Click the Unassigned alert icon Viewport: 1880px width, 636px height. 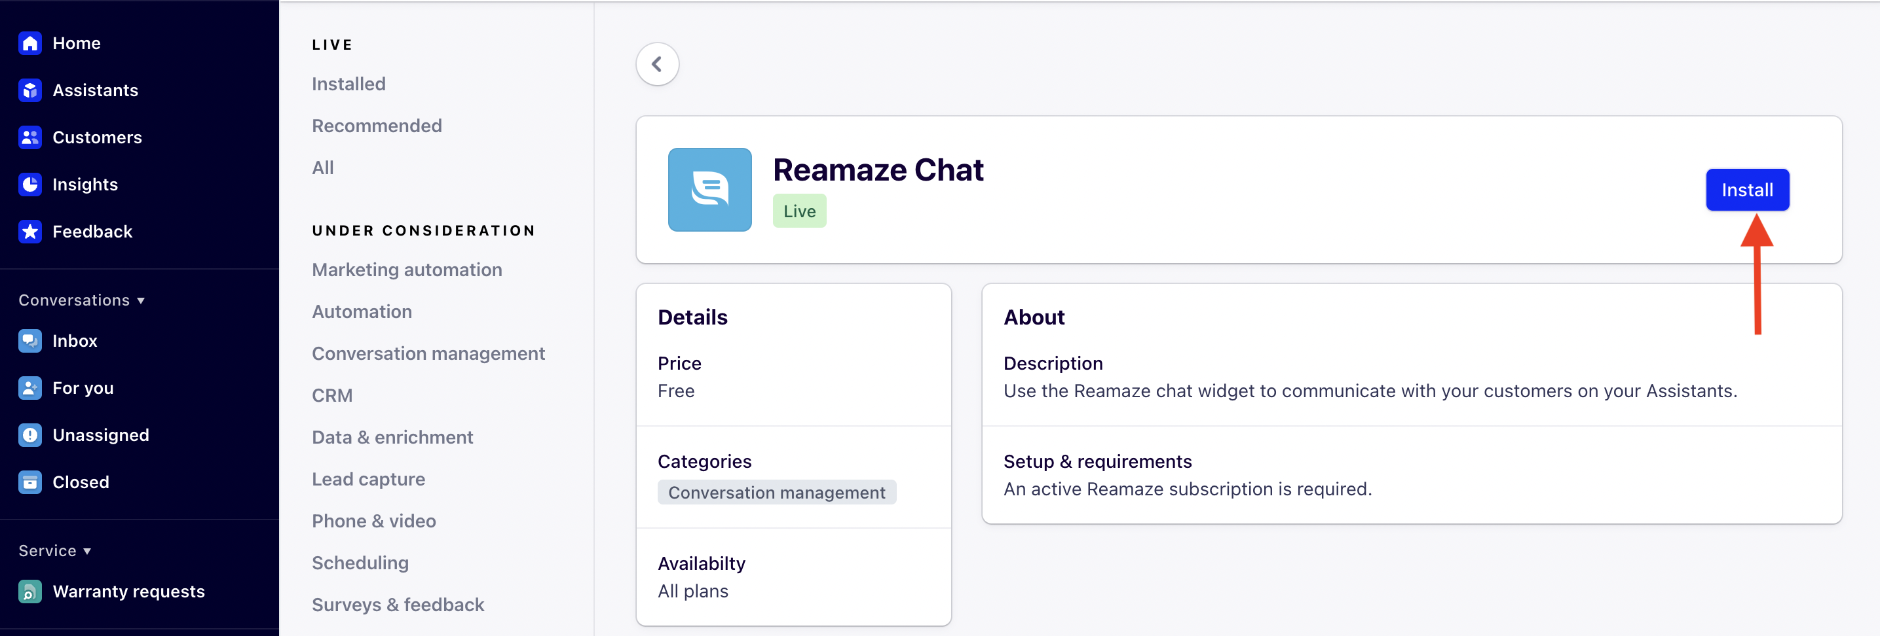(x=30, y=434)
